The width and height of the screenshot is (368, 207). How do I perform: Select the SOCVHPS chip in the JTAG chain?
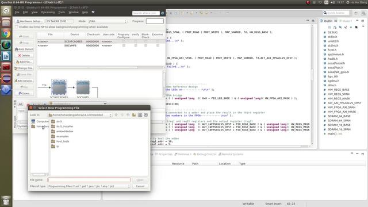pyautogui.click(x=83, y=87)
